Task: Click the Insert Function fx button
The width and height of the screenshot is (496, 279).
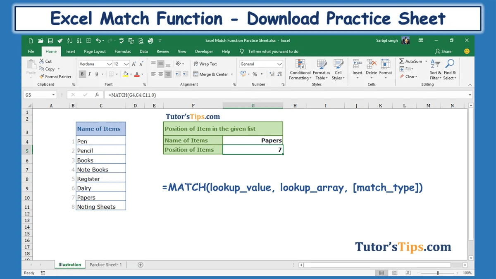Action: (x=97, y=95)
